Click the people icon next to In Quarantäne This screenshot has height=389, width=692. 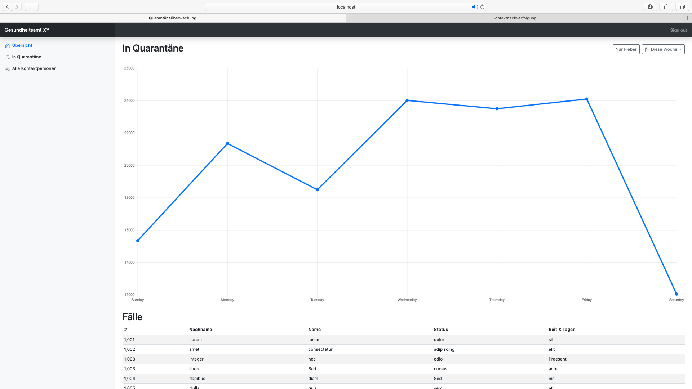(7, 57)
